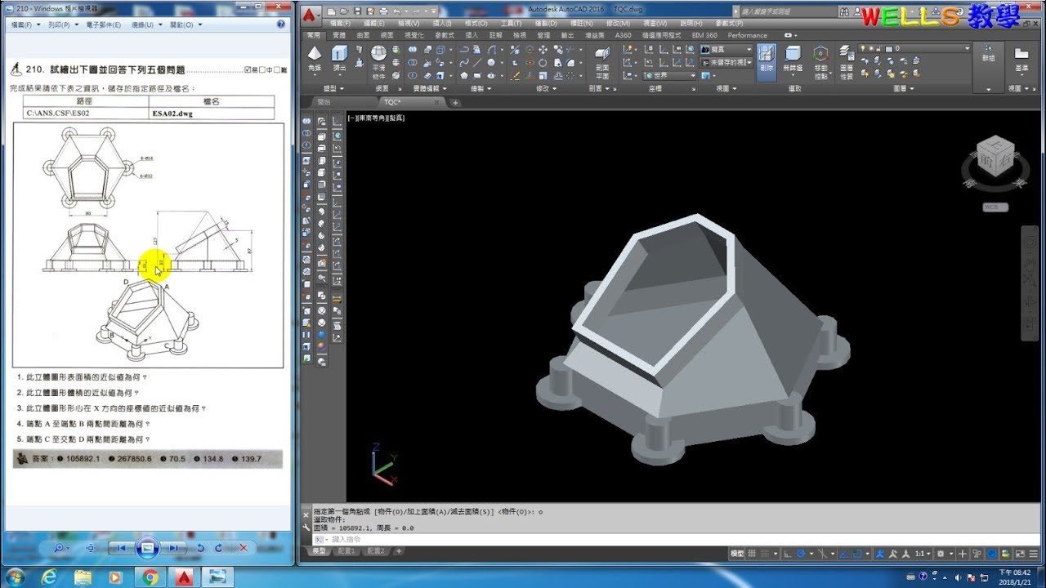Screen dimensions: 1046x588
Task: Expand the 圖層 (Layers) panel
Action: (903, 88)
